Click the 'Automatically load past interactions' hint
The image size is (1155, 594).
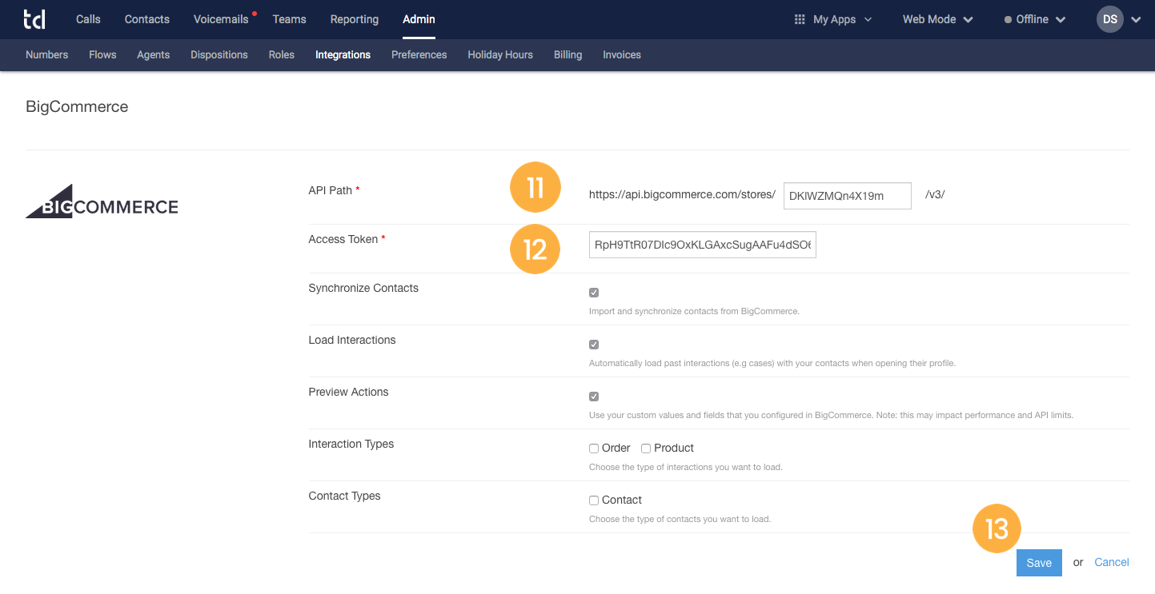pos(772,363)
